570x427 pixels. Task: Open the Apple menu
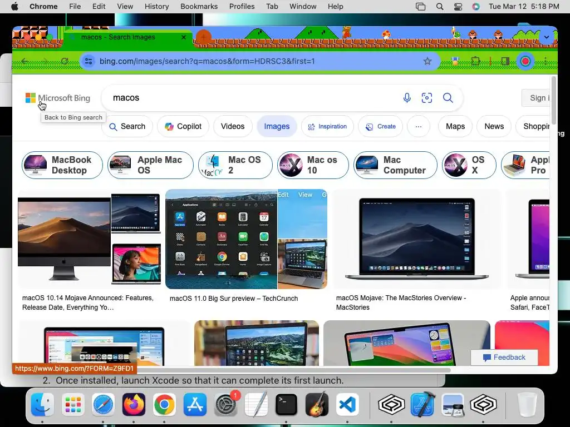point(14,7)
